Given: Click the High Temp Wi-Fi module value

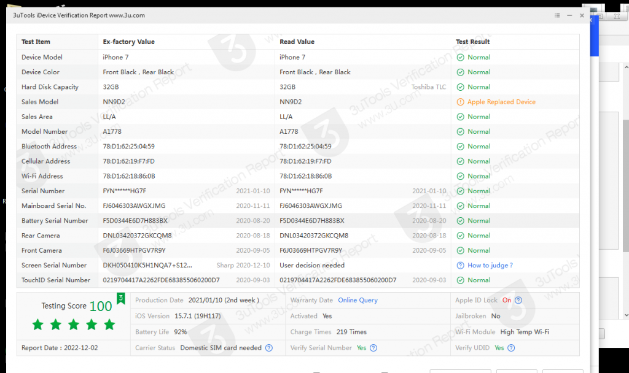Looking at the screenshot, I should [525, 332].
